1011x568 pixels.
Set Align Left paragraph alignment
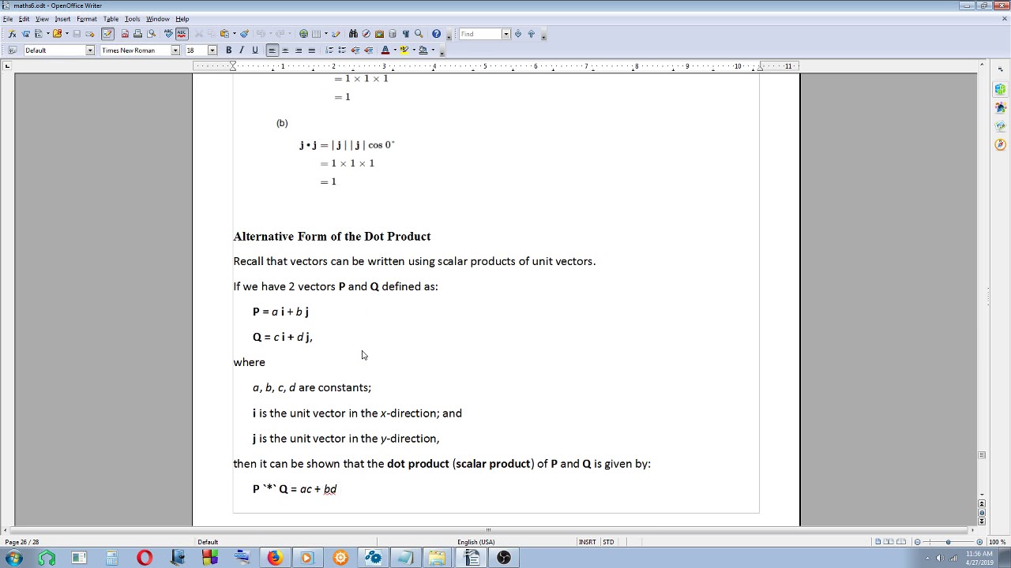coord(272,50)
